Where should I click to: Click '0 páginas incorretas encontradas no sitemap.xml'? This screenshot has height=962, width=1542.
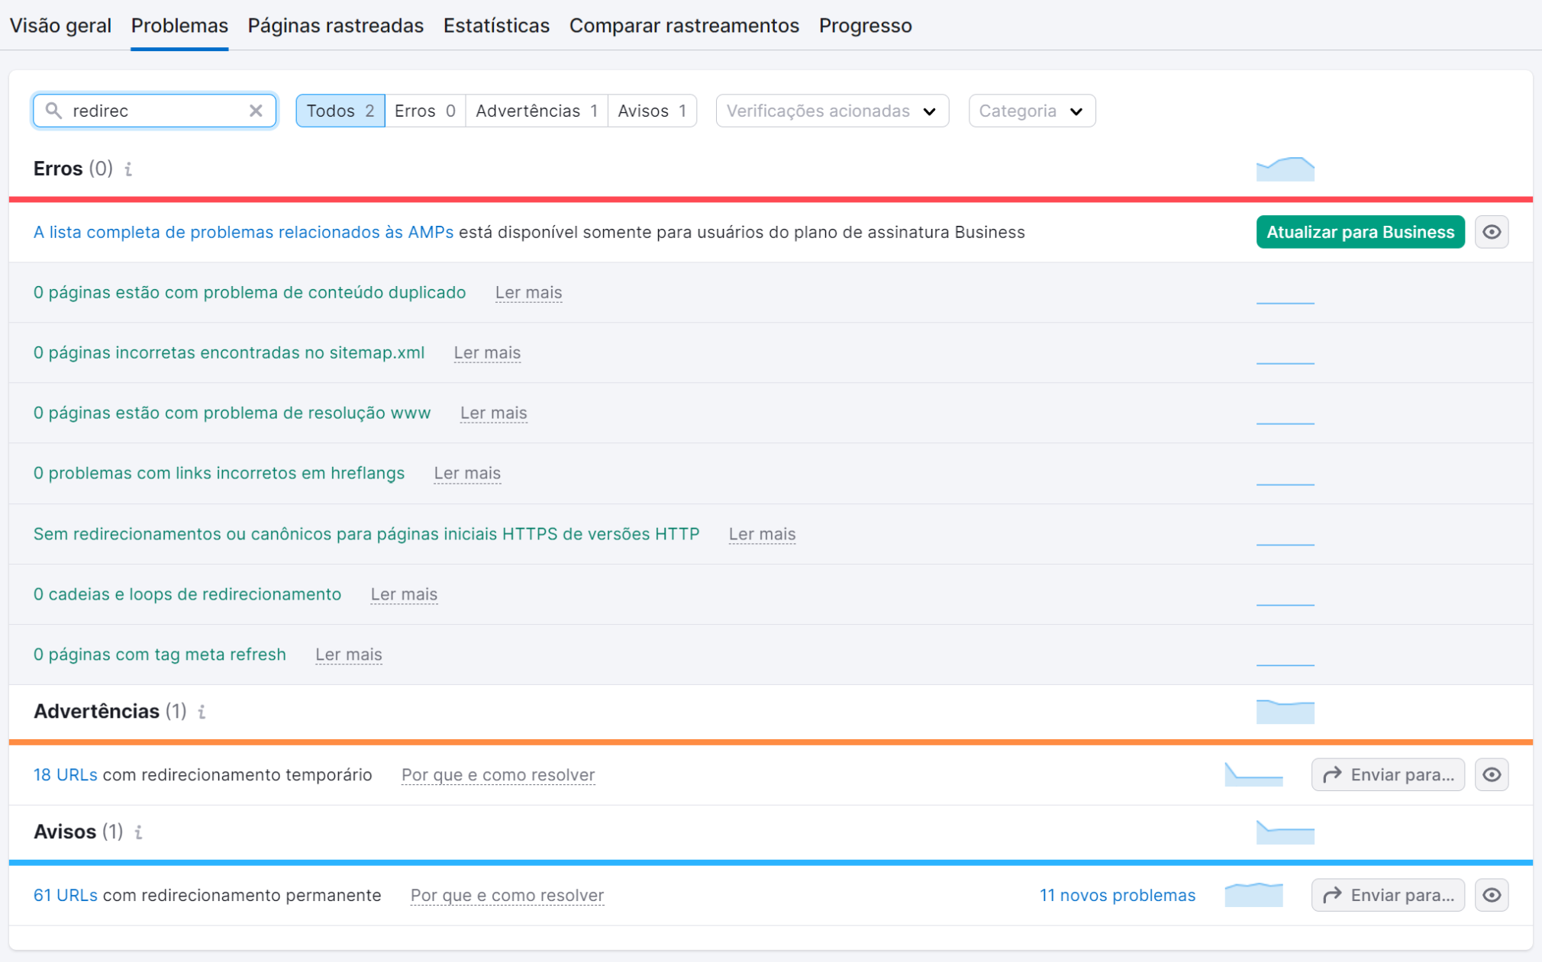[x=229, y=352]
